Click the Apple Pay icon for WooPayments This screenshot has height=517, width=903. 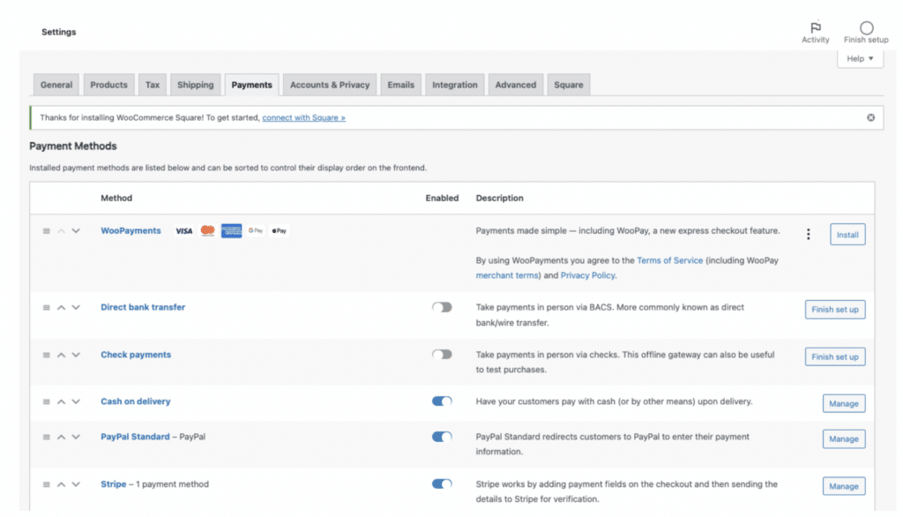pyautogui.click(x=279, y=230)
